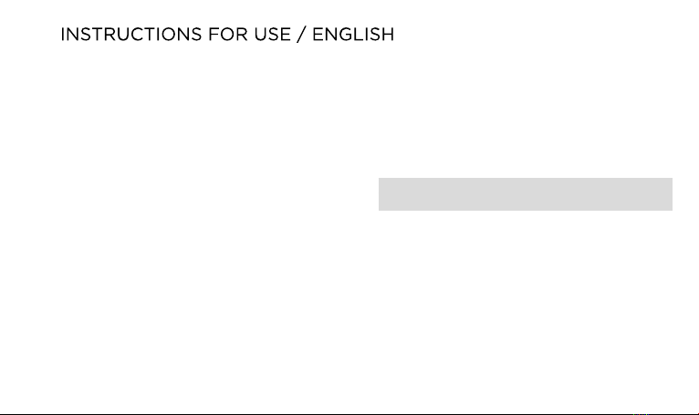
Task: Click the empty gray rectangular box
Action: [526, 194]
